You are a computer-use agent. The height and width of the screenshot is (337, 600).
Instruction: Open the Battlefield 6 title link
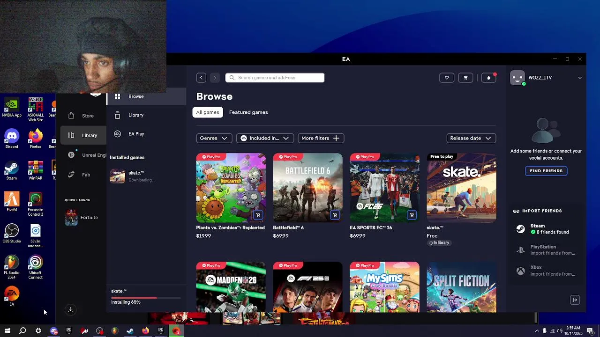click(x=288, y=227)
